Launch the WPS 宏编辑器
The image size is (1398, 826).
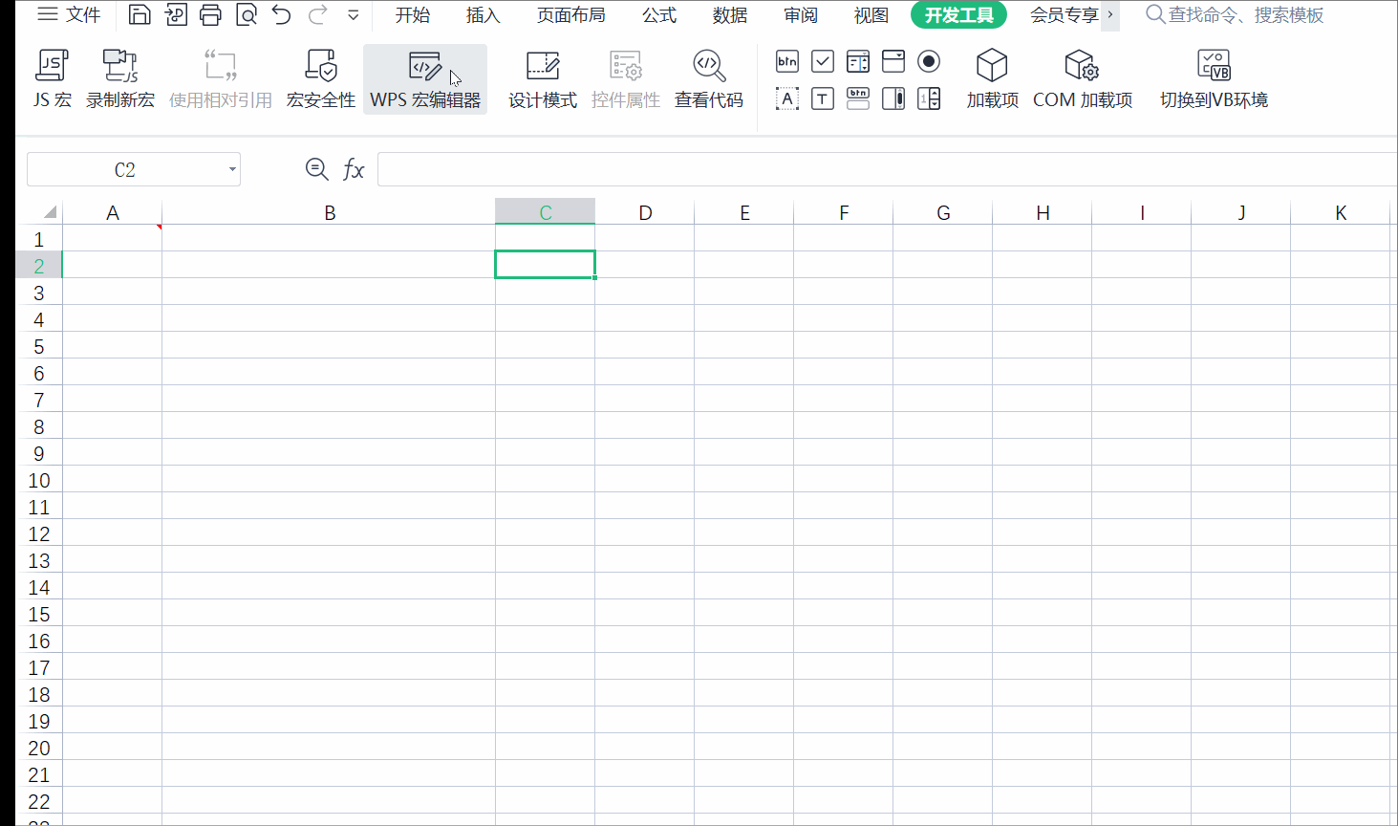pyautogui.click(x=425, y=79)
